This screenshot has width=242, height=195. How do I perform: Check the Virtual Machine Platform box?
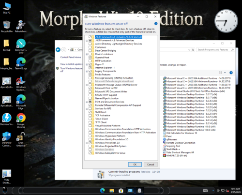[90, 126]
